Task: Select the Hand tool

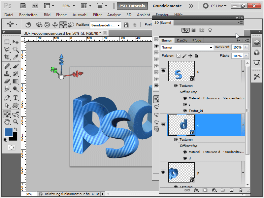Action: (7, 121)
